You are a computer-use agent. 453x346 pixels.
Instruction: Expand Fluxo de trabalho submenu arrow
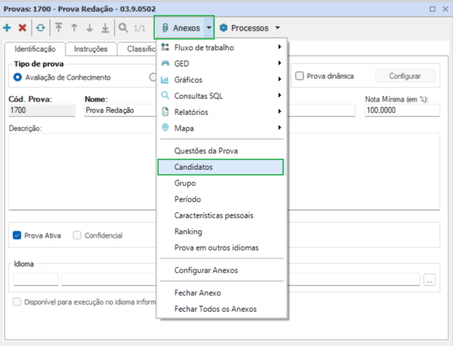pyautogui.click(x=279, y=47)
